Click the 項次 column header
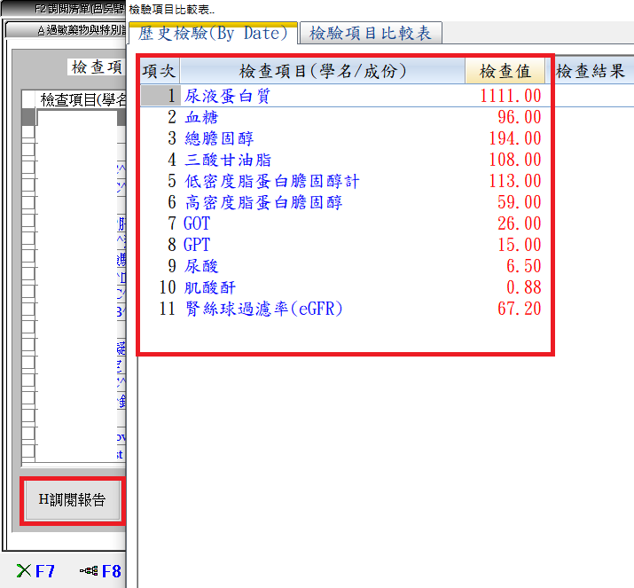Screen dimensions: 634x588 click(x=160, y=72)
